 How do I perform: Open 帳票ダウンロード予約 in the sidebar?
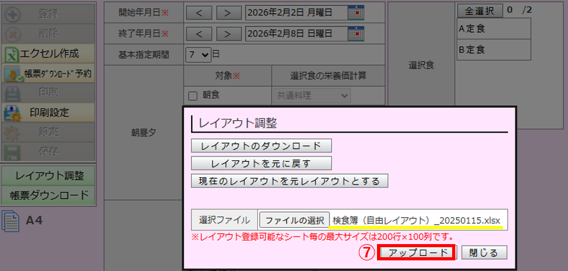(x=49, y=74)
